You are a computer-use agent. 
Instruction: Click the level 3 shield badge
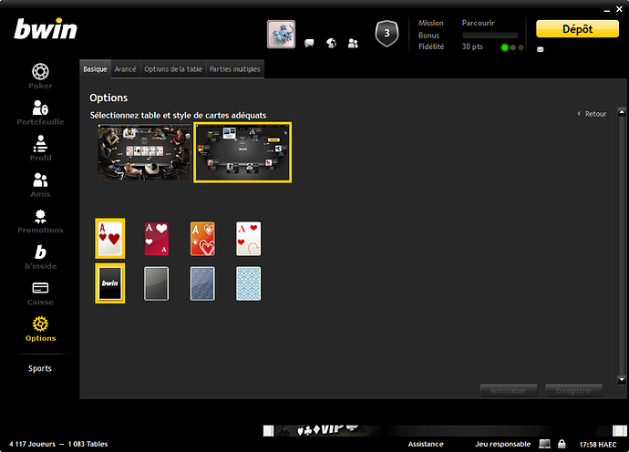[x=387, y=34]
